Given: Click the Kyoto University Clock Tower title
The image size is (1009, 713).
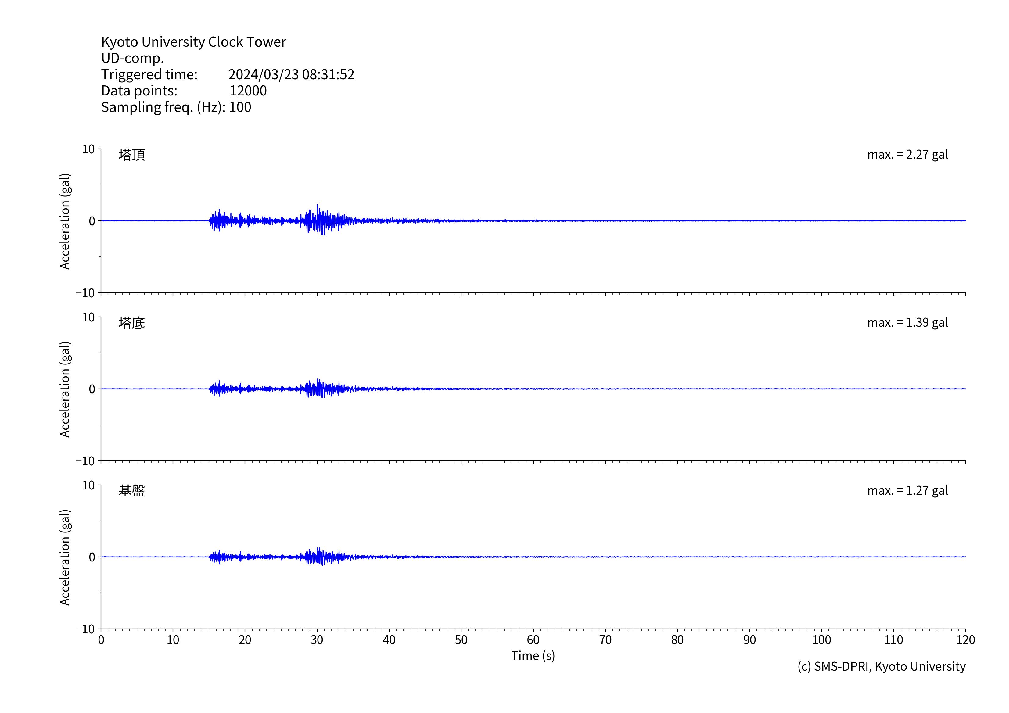Looking at the screenshot, I should coord(193,42).
